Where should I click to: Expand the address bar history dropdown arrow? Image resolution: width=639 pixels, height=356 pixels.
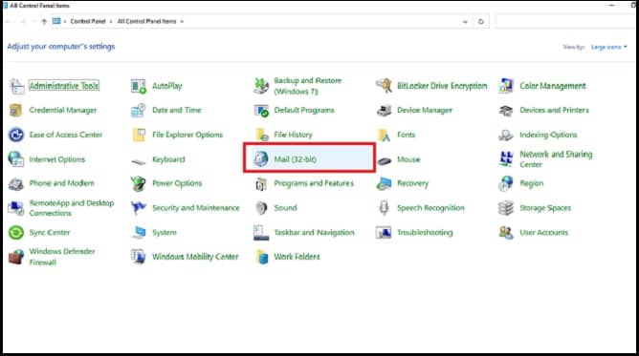click(465, 22)
